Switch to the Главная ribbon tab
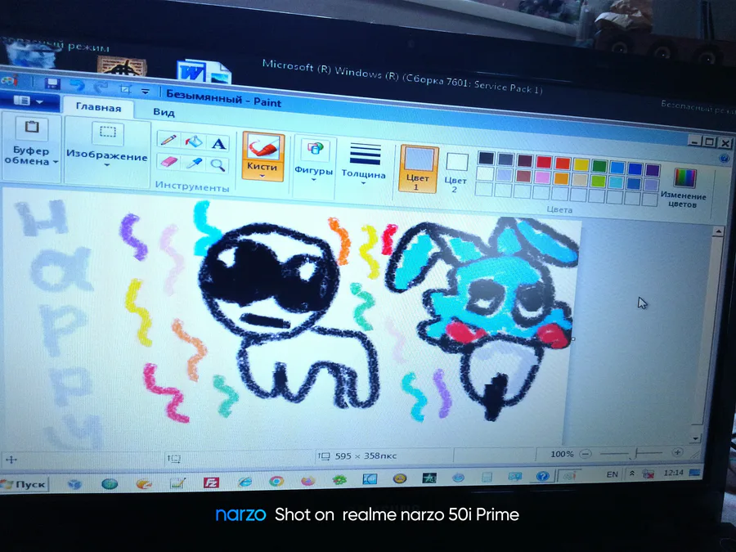 click(99, 107)
